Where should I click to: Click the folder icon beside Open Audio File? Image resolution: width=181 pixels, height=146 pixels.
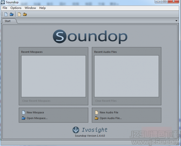click(96, 118)
